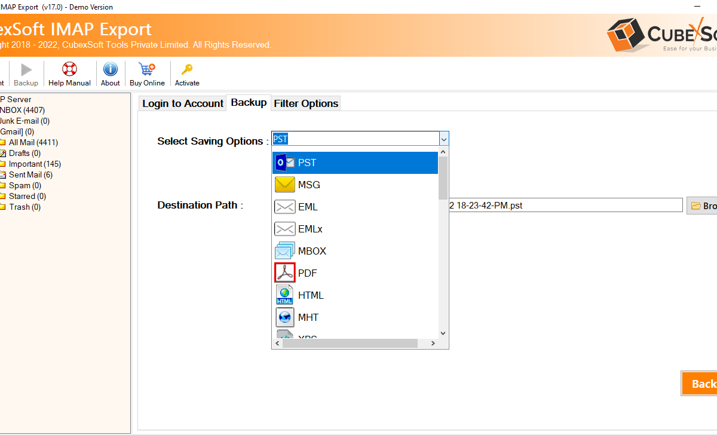The height and width of the screenshot is (435, 717).
Task: Click the CubexSoft cube logo
Action: (x=625, y=35)
